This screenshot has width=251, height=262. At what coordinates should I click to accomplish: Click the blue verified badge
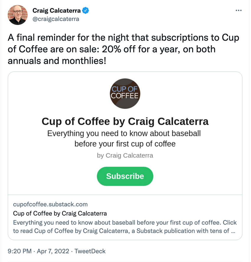click(x=85, y=11)
